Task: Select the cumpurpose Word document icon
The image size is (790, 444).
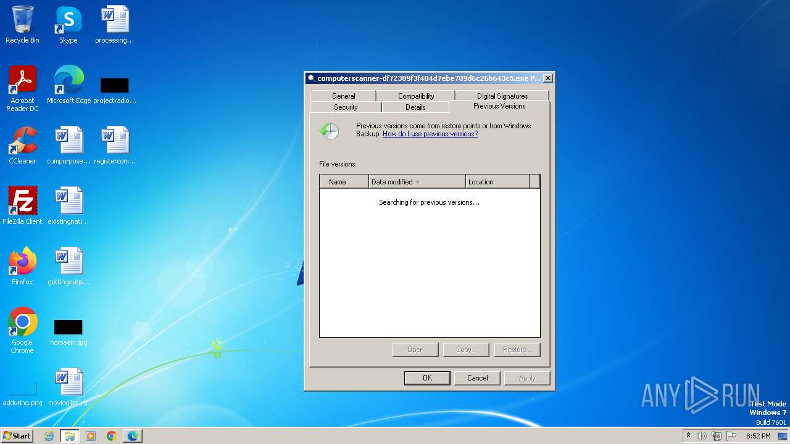Action: (x=69, y=145)
